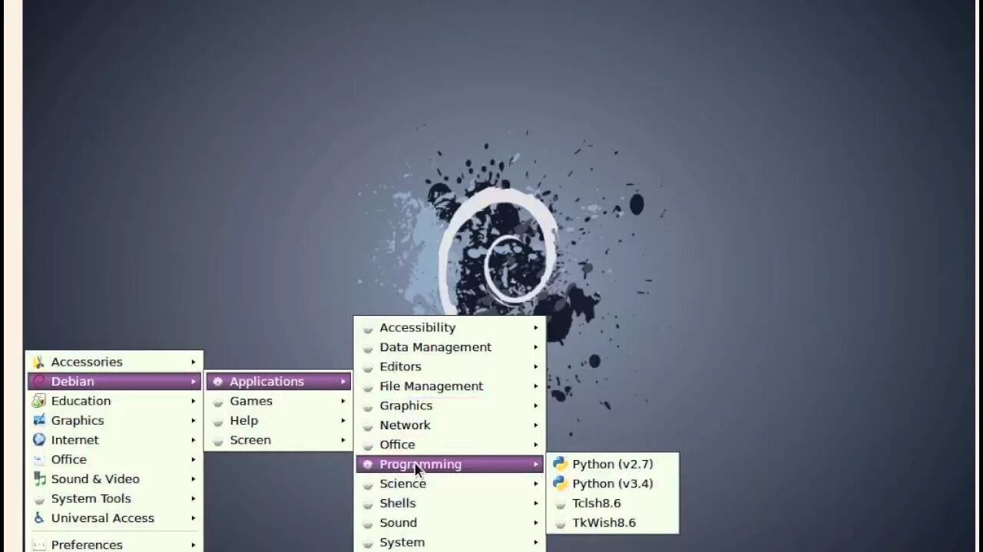Screen dimensions: 983x552
Task: Click the Screen submenu icon
Action: click(x=217, y=440)
